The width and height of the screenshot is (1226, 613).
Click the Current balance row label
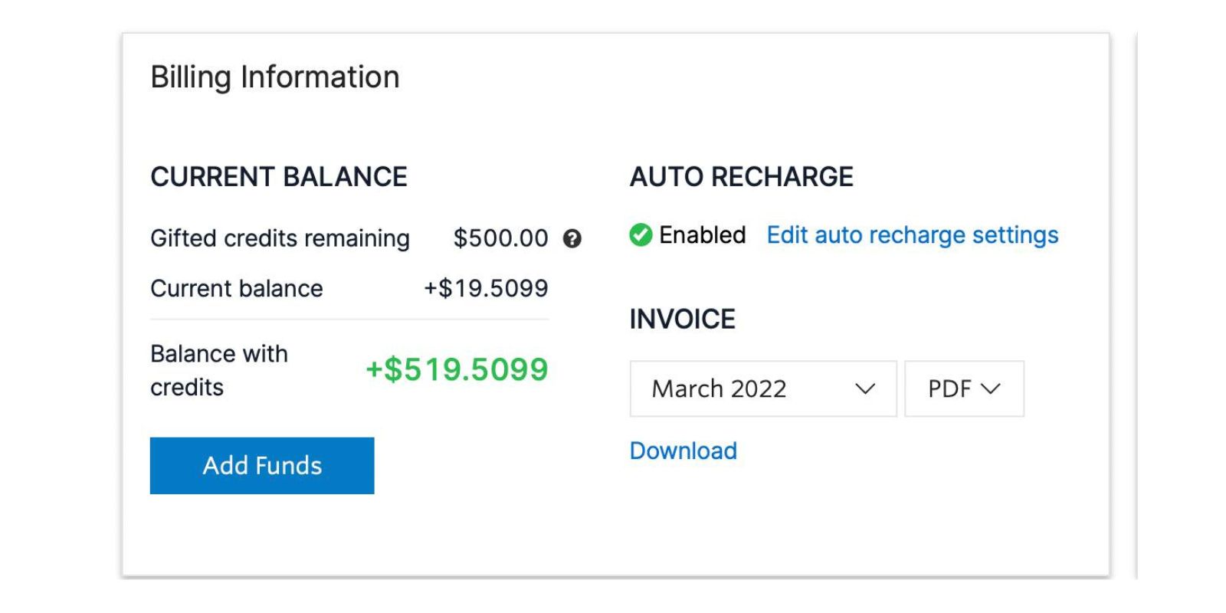[237, 289]
